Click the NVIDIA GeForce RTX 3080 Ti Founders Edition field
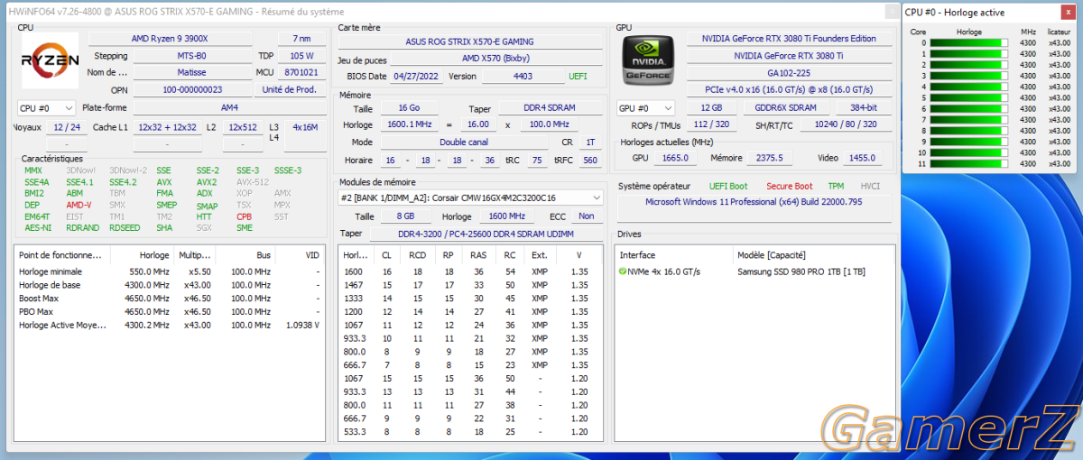1083x460 pixels. tap(790, 39)
